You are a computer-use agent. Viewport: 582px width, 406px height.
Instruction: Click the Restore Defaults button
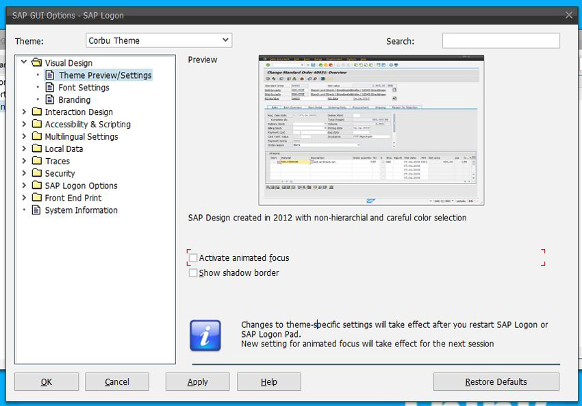point(496,382)
